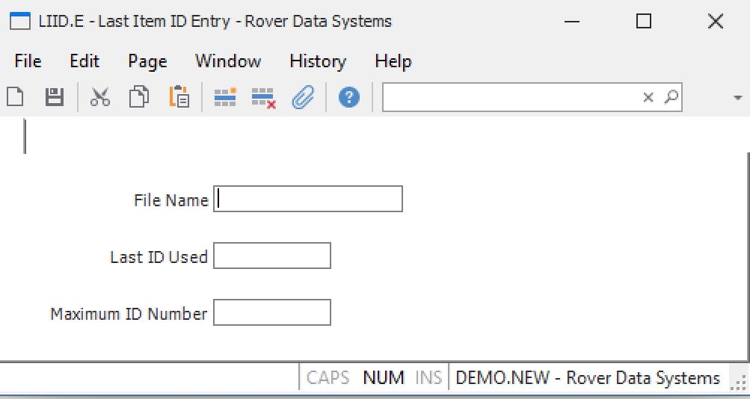Click inside the toolbar search text box
Screen dimensions: 750x399
point(508,97)
